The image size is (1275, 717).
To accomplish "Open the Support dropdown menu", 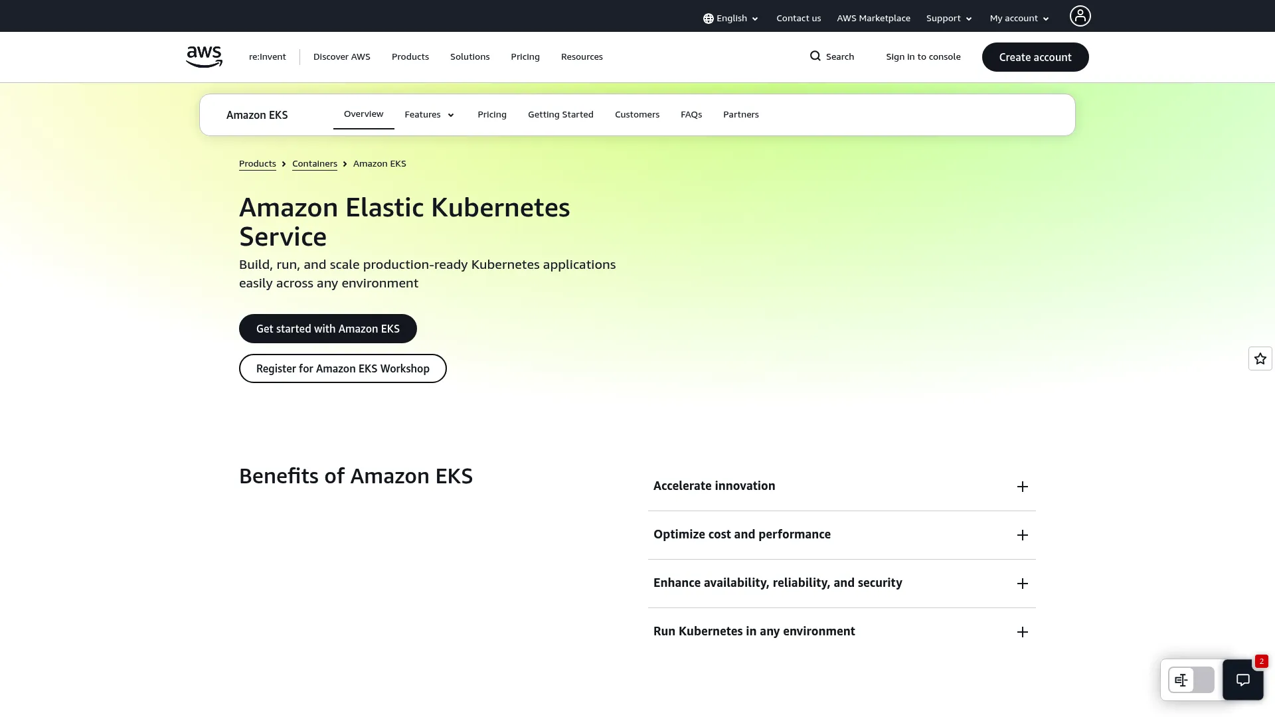I will click(x=949, y=19).
